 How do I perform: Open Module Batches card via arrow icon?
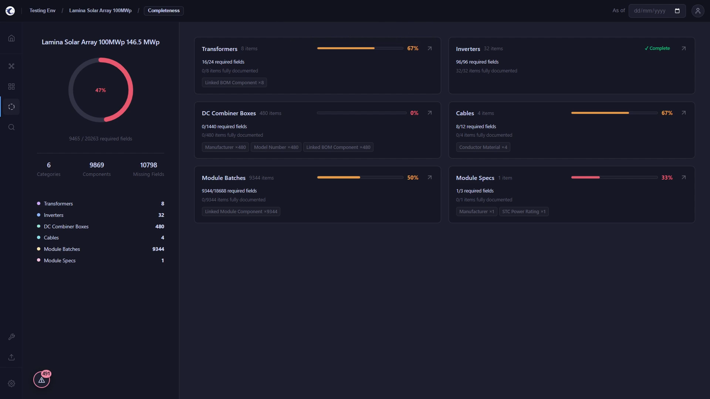click(x=430, y=178)
